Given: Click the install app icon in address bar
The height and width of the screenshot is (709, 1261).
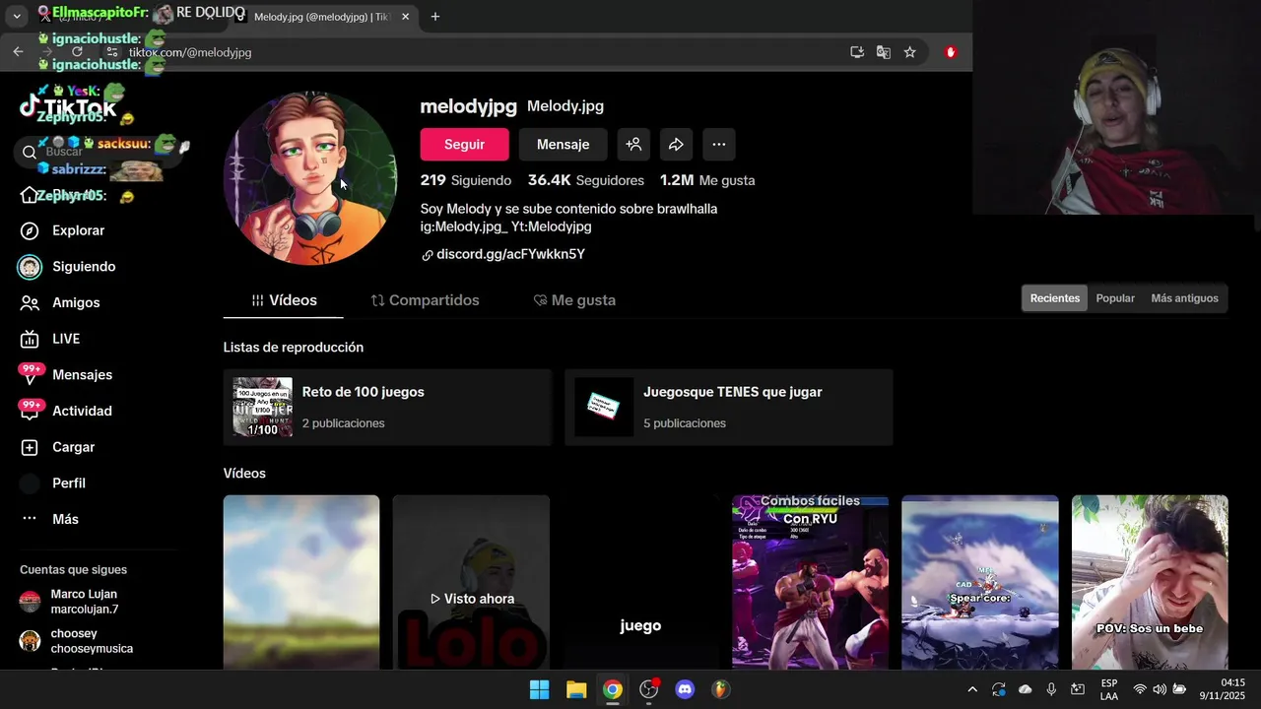Looking at the screenshot, I should (857, 52).
